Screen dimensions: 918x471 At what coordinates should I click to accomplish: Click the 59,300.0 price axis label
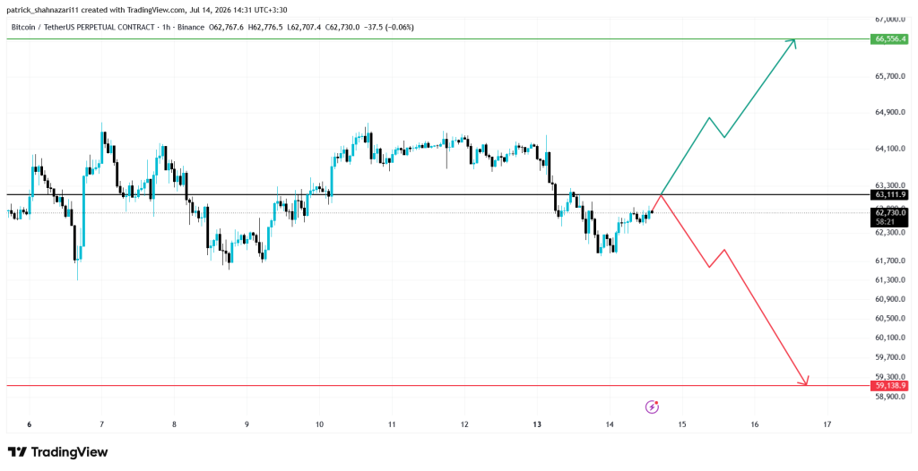pos(890,377)
